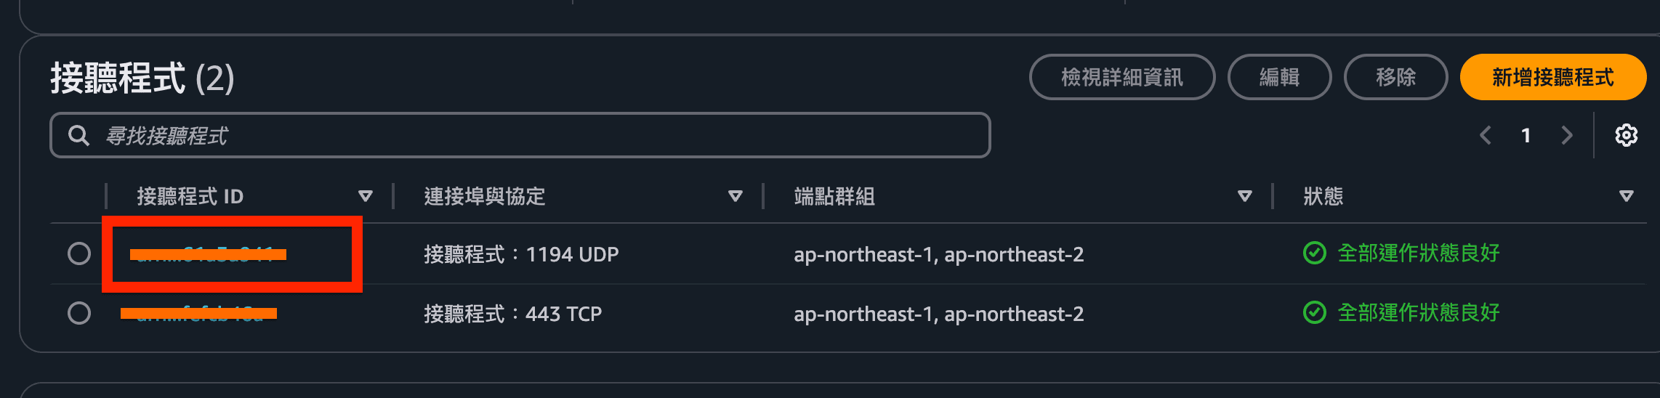Open table preferences gear icon
The height and width of the screenshot is (398, 1660).
coord(1626,135)
